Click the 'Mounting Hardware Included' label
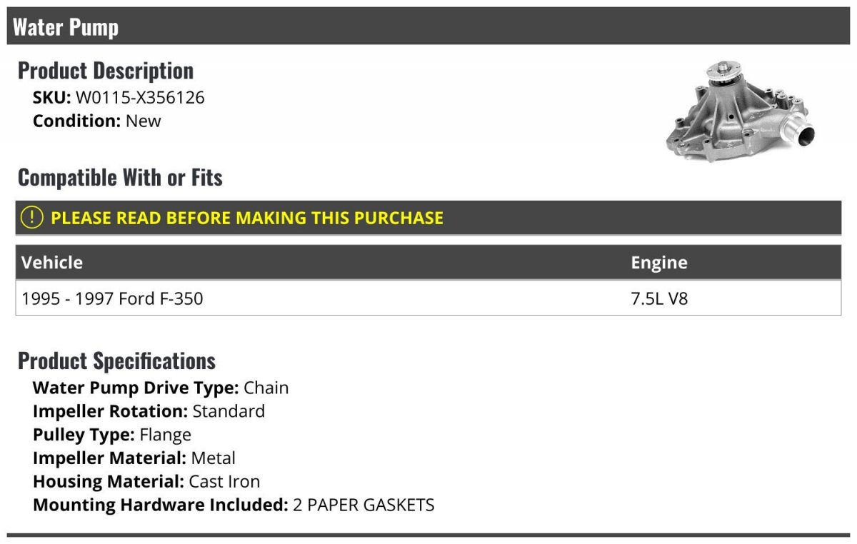Image resolution: width=857 pixels, height=544 pixels. [x=160, y=505]
